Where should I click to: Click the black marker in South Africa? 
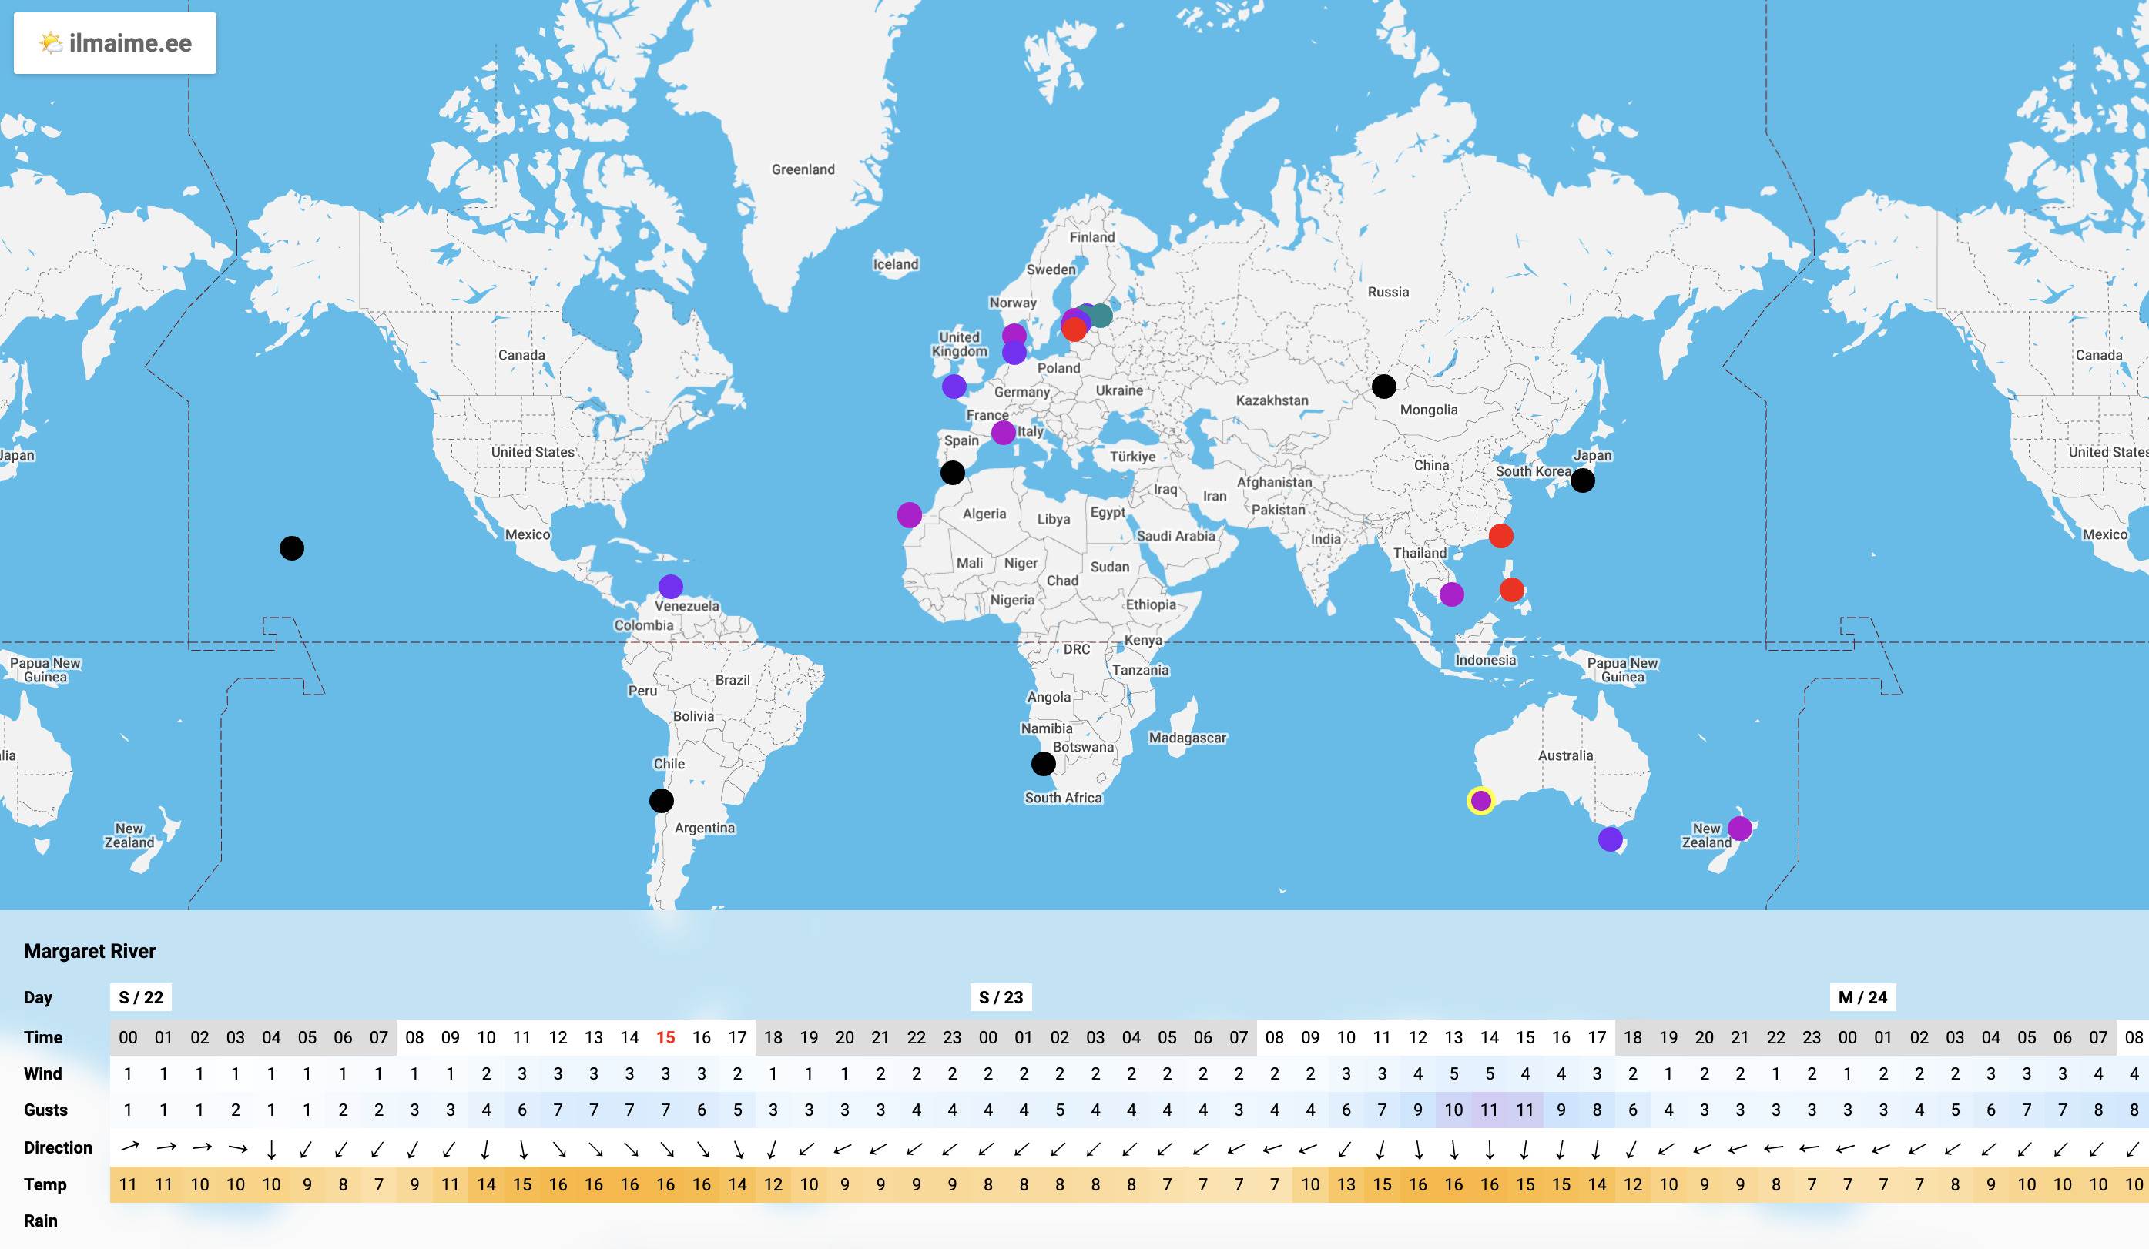tap(1043, 764)
